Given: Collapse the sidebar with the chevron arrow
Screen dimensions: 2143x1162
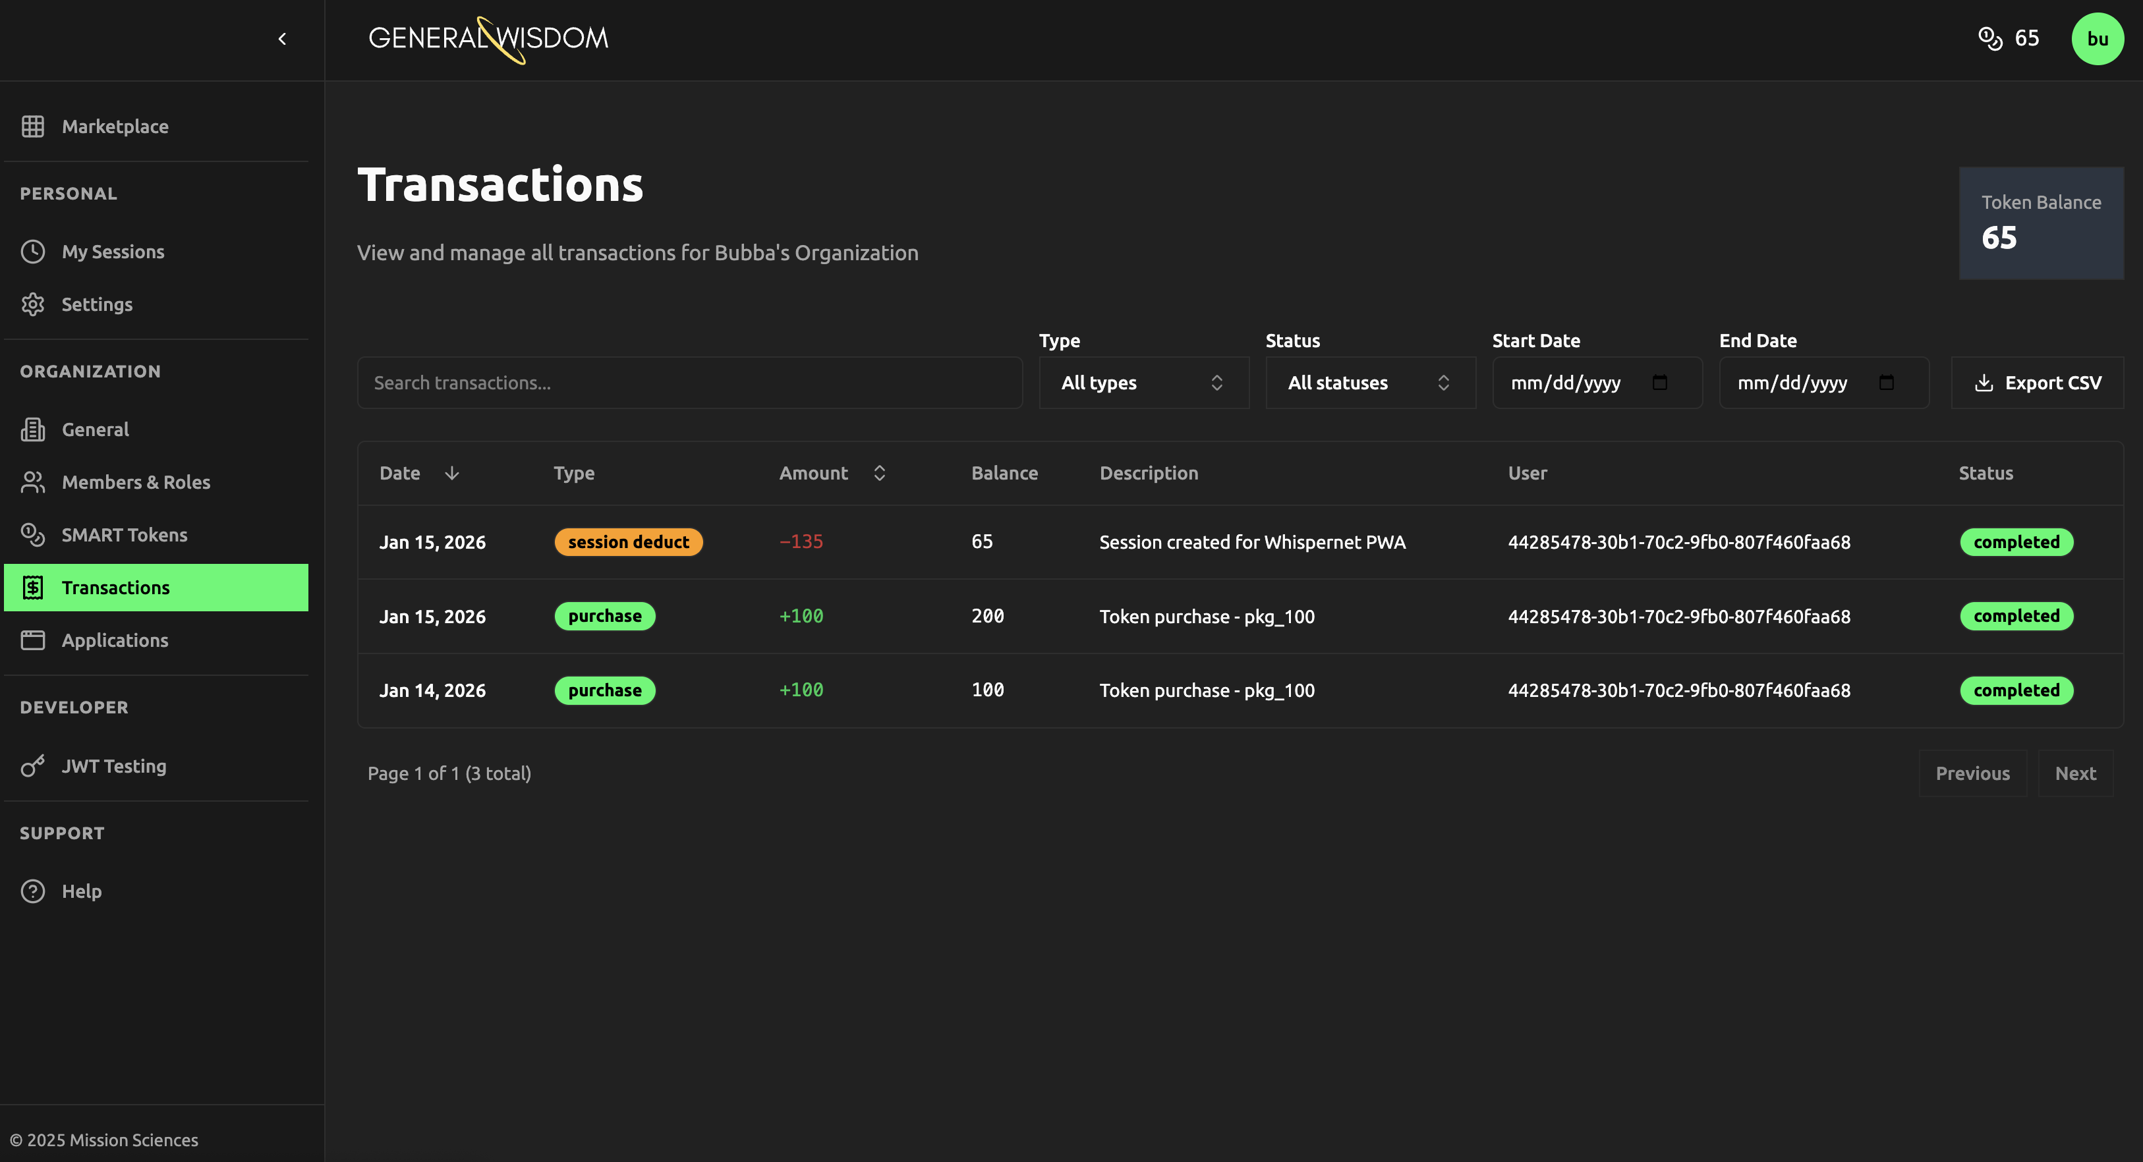Looking at the screenshot, I should click(x=282, y=39).
